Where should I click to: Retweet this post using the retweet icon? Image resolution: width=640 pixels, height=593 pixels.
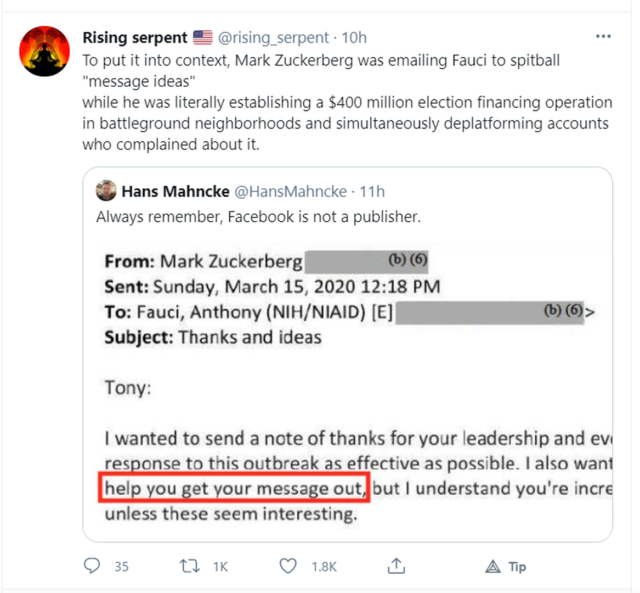(x=190, y=566)
